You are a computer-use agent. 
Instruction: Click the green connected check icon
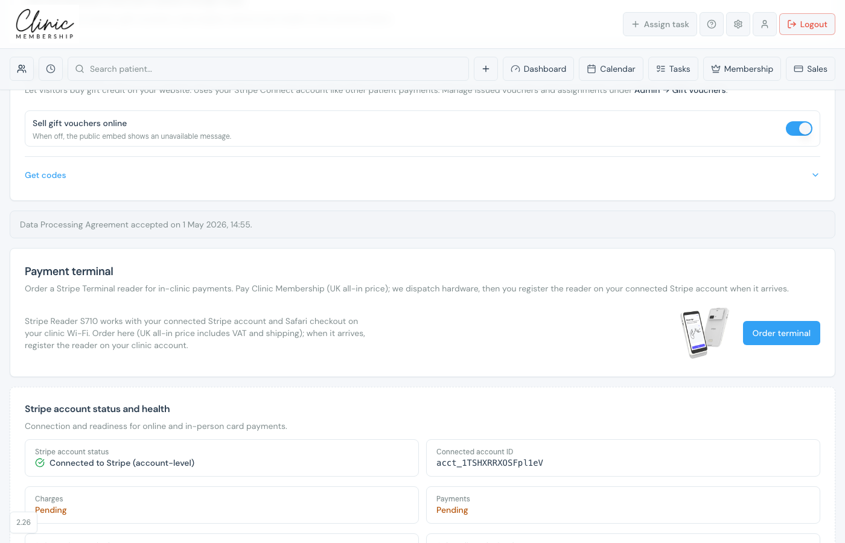click(40, 463)
